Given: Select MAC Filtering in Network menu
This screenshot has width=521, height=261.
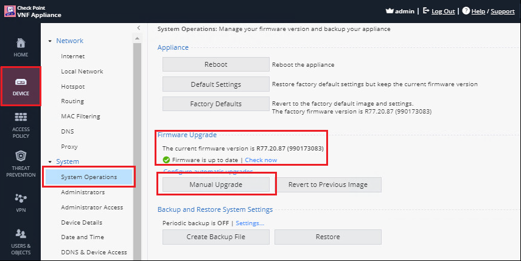Looking at the screenshot, I should [80, 117].
